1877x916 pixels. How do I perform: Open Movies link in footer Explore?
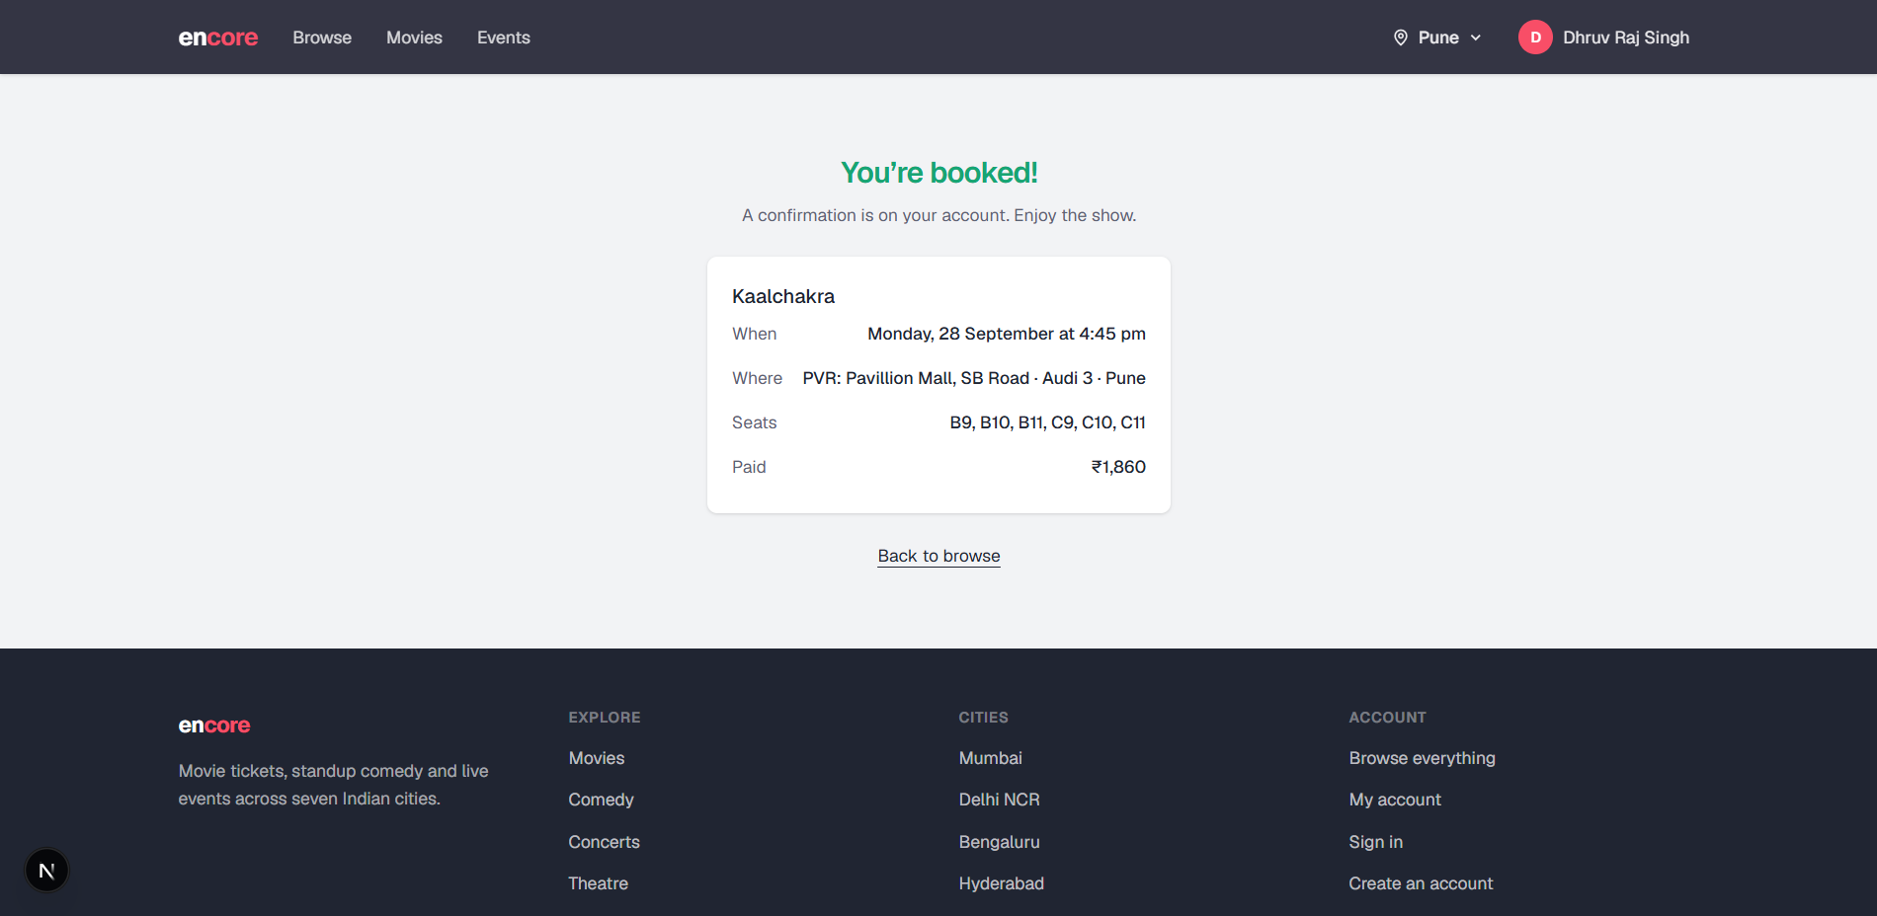(x=597, y=758)
